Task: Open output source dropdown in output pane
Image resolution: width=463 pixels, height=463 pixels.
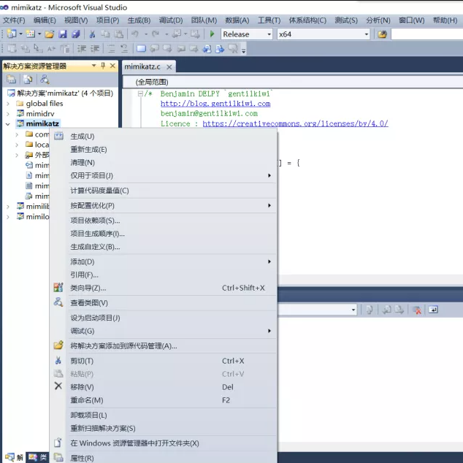Action: [x=353, y=310]
